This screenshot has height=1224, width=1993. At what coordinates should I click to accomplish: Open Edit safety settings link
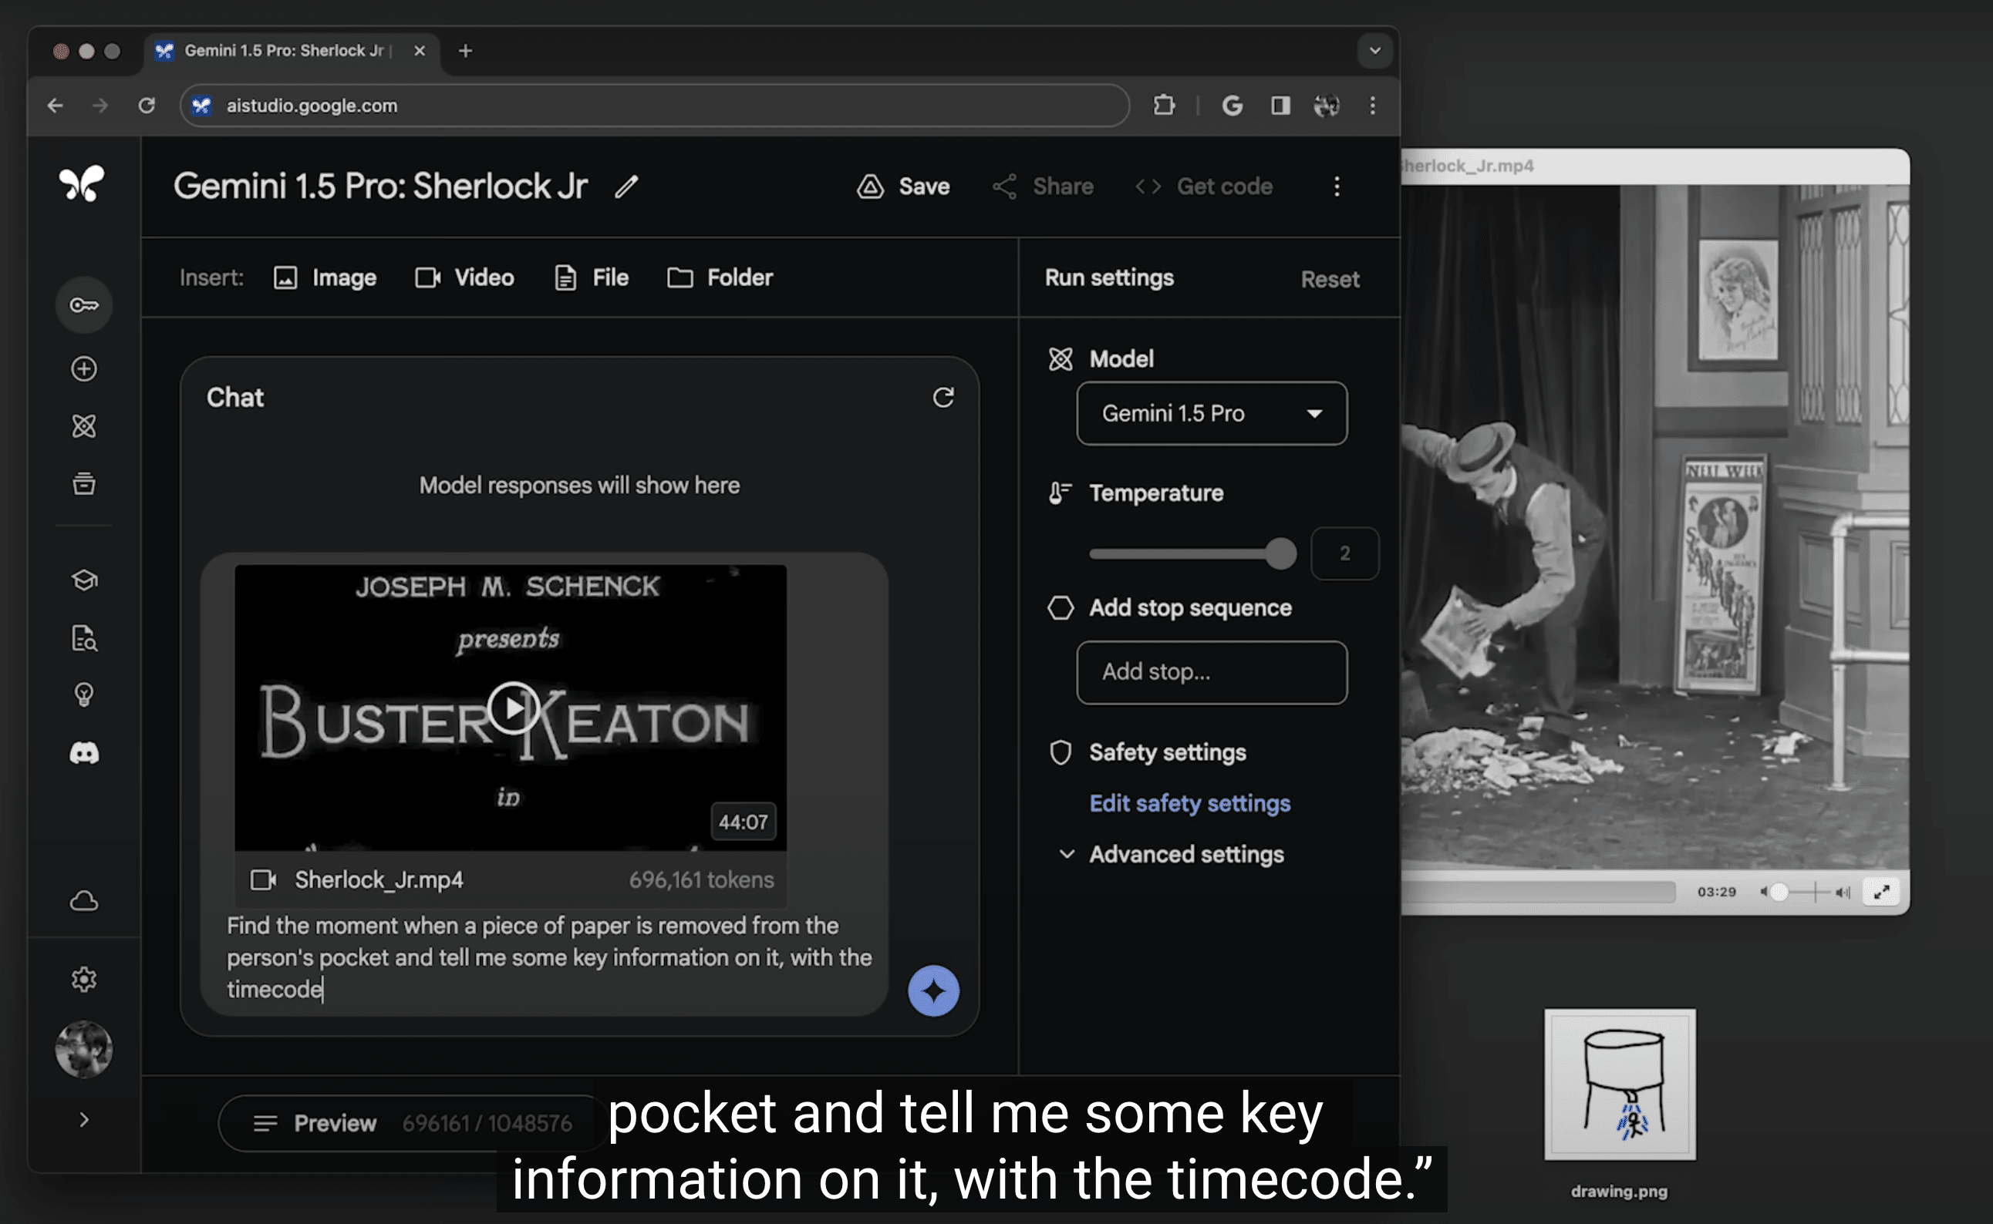click(x=1189, y=804)
